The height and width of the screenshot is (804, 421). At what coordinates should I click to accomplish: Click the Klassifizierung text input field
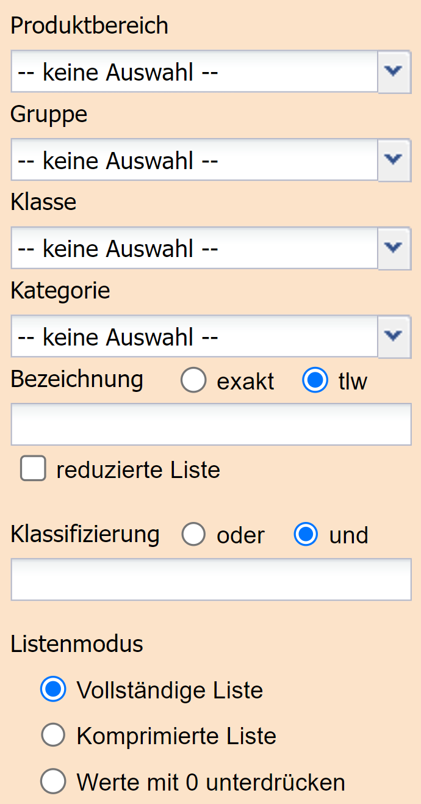[x=211, y=579]
